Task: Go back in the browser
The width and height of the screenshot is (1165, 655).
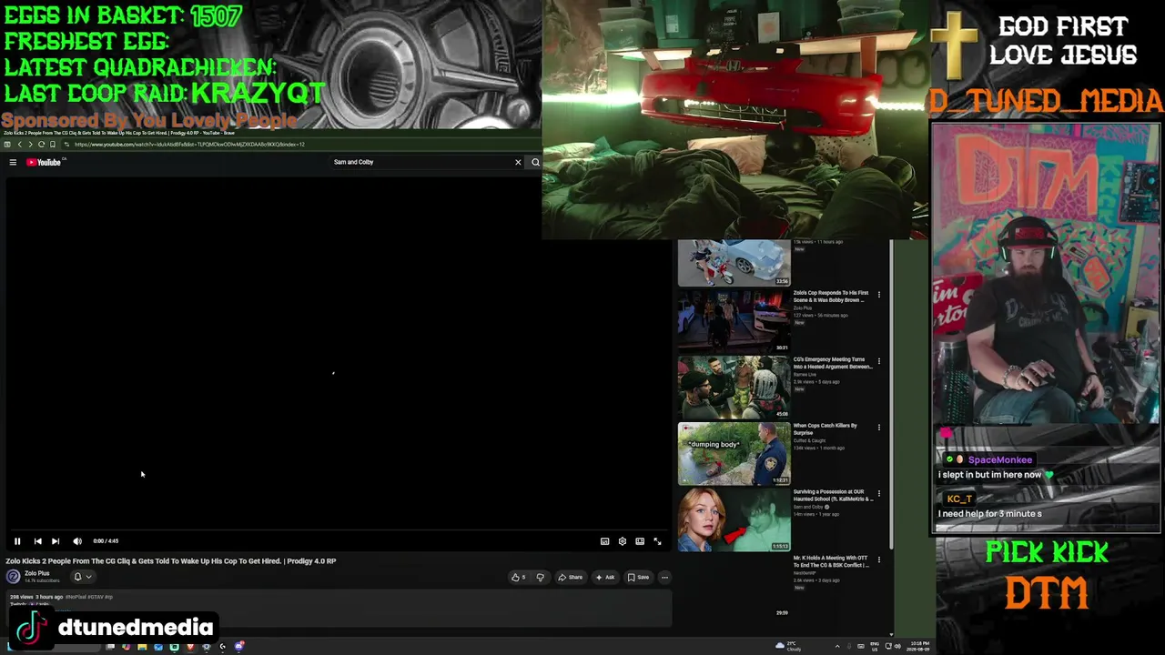Action: (19, 145)
